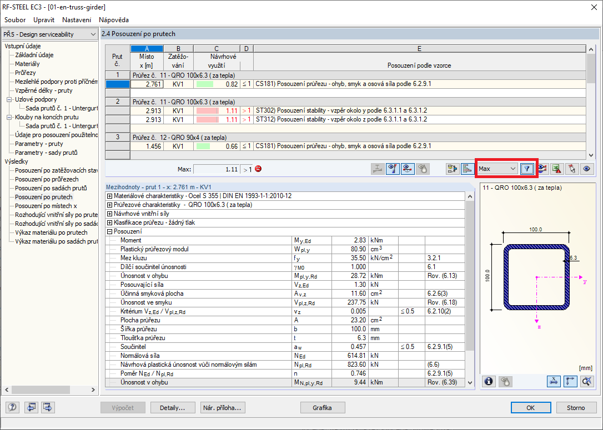The image size is (603, 430).
Task: Toggle the colored relation scale eye icon
Action: tap(393, 169)
